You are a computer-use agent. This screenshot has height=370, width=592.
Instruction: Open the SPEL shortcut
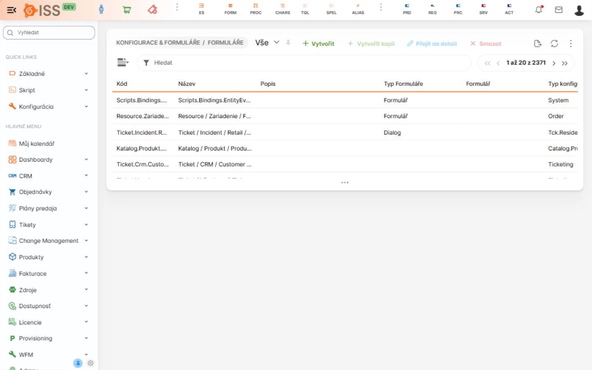click(x=331, y=9)
